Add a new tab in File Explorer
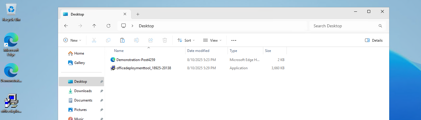Screen dimensions: 421x120 138,14
